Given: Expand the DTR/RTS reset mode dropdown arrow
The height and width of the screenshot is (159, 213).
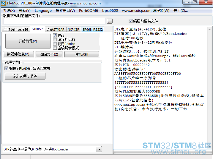Looking at the screenshot, I should (99, 149).
